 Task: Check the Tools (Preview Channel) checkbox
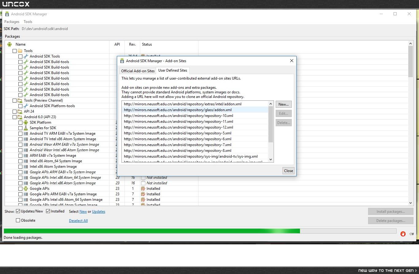click(14, 100)
